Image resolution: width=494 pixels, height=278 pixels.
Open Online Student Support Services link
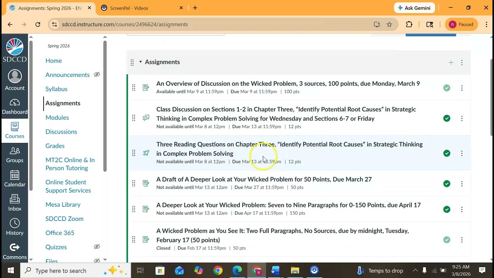(68, 186)
